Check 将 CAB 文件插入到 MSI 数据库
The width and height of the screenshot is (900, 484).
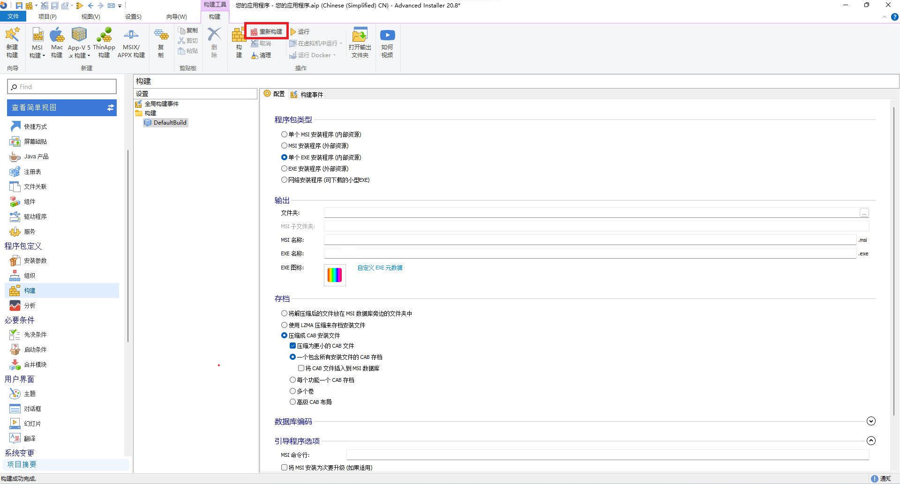(x=301, y=368)
